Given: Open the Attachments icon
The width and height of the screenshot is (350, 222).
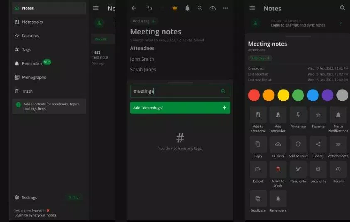Looking at the screenshot, I should click(338, 144).
